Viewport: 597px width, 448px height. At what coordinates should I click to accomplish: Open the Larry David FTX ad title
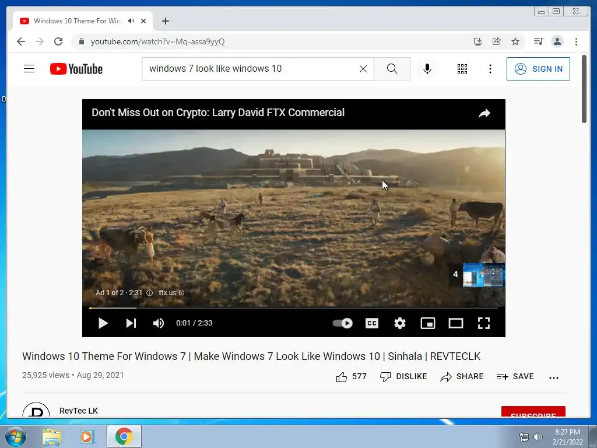218,113
